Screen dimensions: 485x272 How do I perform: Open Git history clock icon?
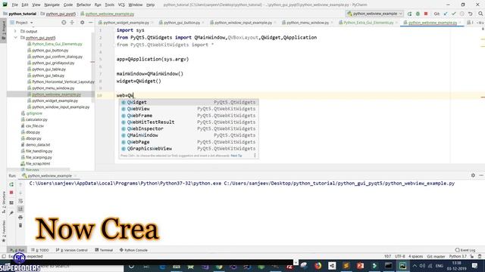(x=462, y=14)
